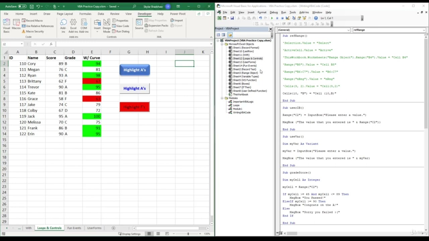
Task: Select the ThisWorkbook object in tree
Action: click(240, 94)
